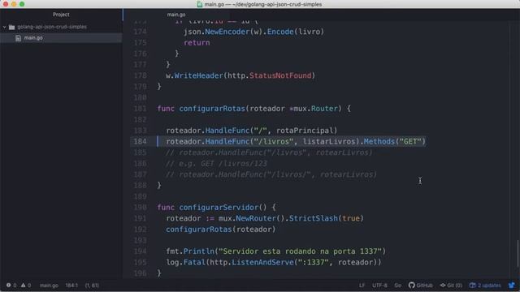Click rotaPrincipal on line 183

click(305, 131)
